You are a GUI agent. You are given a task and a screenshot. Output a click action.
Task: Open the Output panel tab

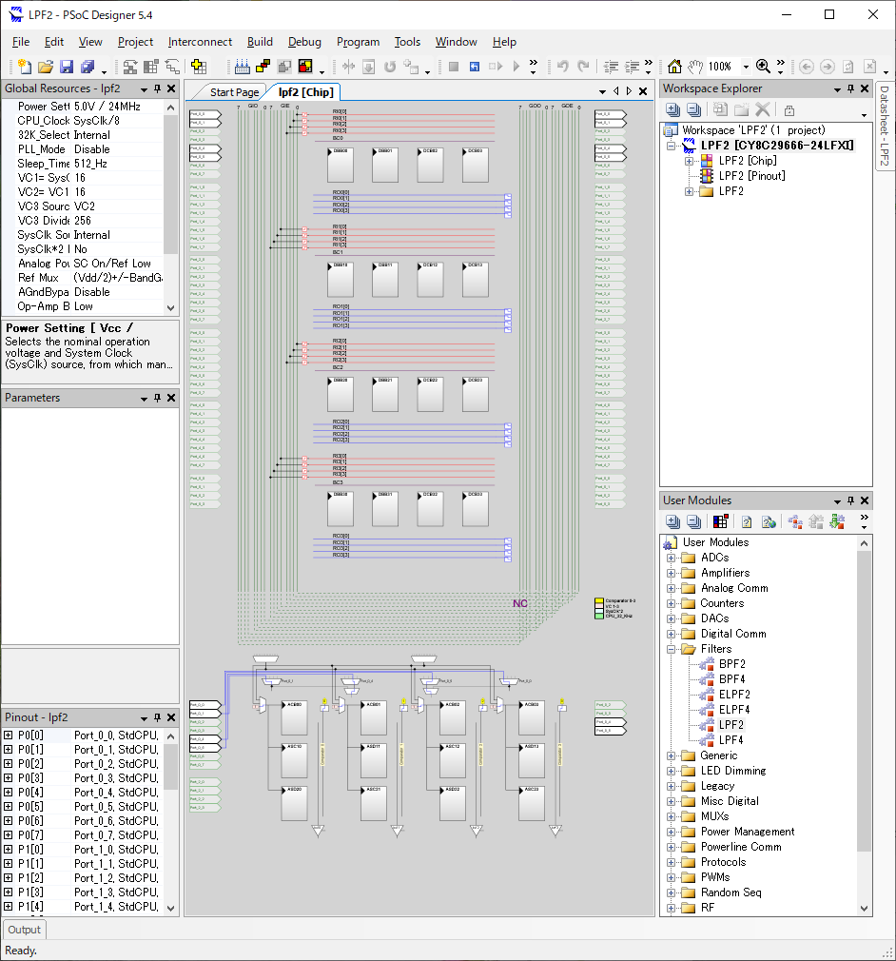[24, 930]
